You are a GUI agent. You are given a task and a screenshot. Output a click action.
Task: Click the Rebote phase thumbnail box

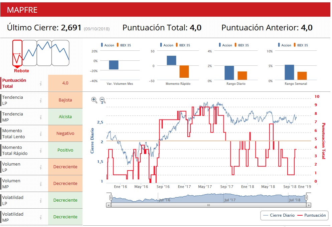point(17,53)
